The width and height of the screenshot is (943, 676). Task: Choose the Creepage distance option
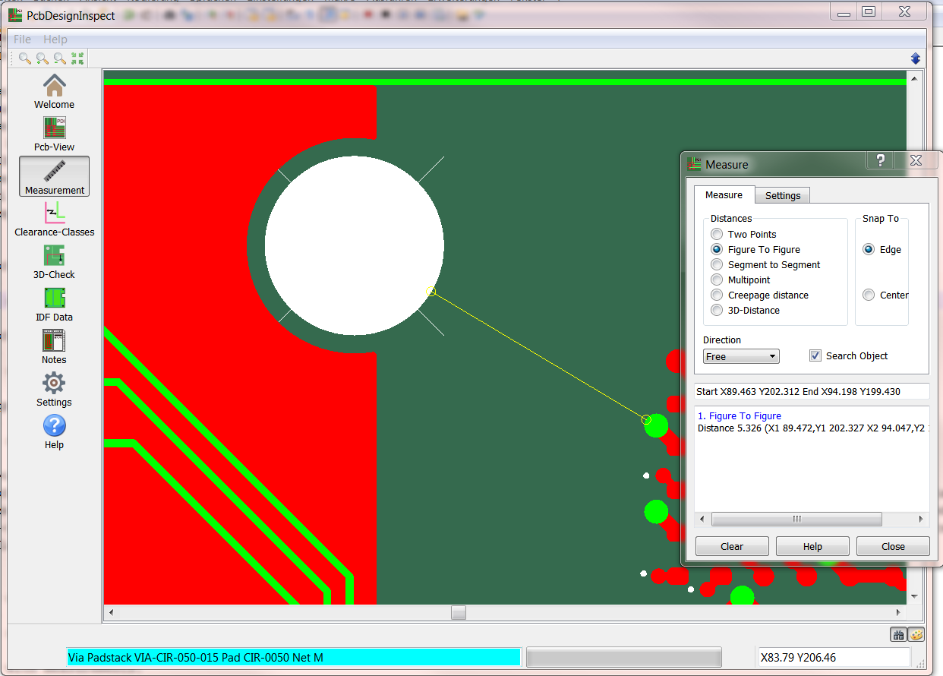click(x=717, y=295)
